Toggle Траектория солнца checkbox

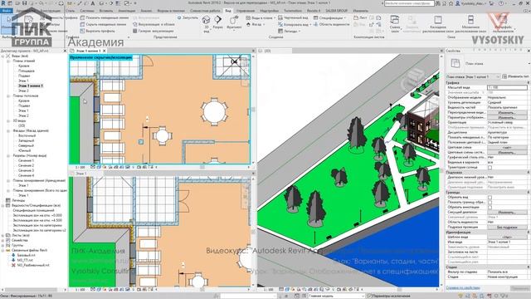coord(490,168)
